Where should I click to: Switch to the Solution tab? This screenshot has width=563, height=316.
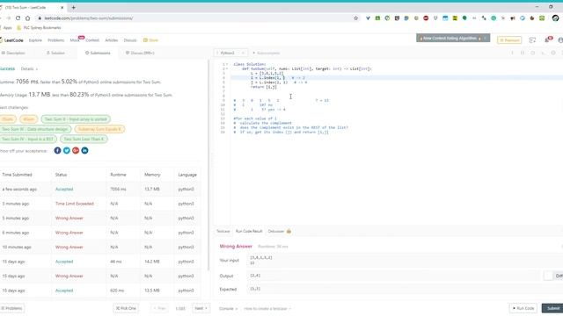(x=55, y=53)
